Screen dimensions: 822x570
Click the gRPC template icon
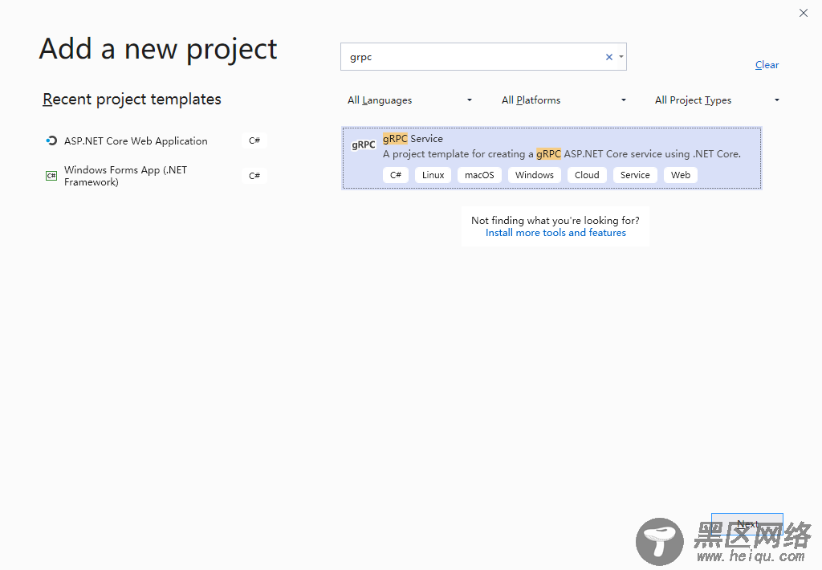tap(364, 145)
